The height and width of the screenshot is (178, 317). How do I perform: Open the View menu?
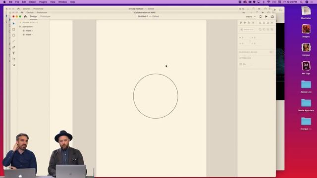(53, 2)
